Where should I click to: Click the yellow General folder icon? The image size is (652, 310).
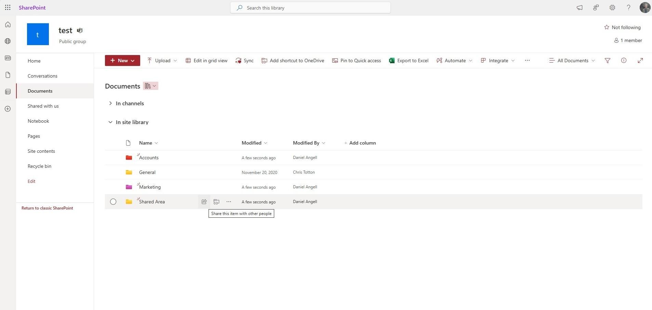129,172
